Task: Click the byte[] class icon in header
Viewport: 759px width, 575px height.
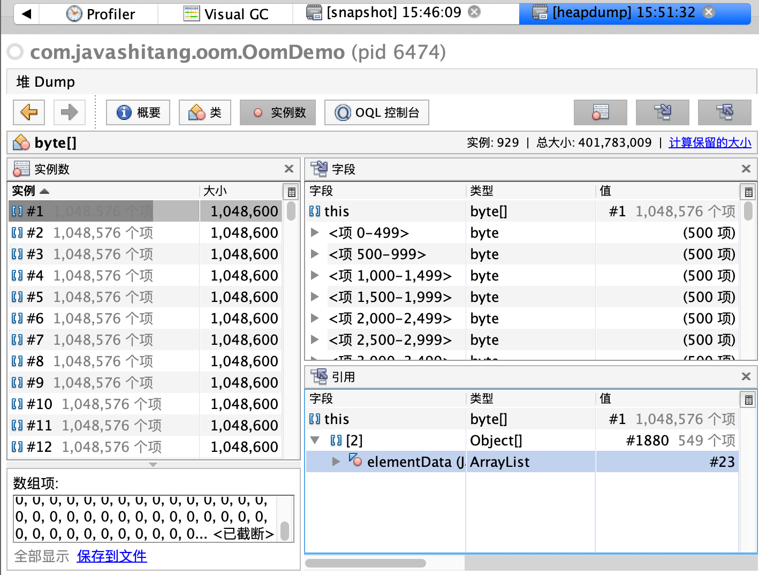Action: 21,142
